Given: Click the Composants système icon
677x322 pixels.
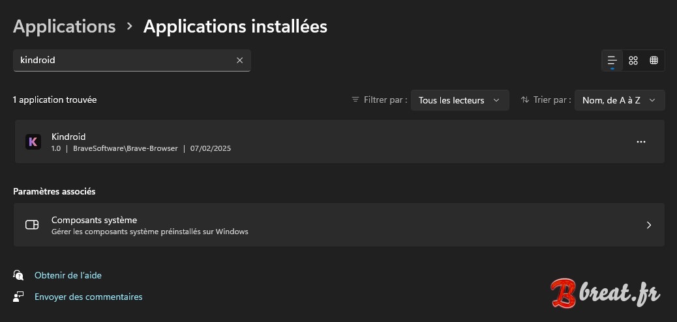Looking at the screenshot, I should [x=32, y=224].
